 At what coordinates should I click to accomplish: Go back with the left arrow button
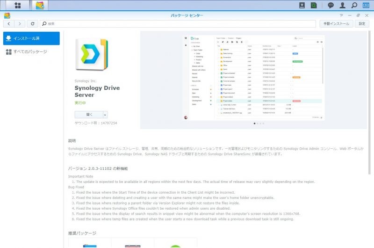(8, 23)
